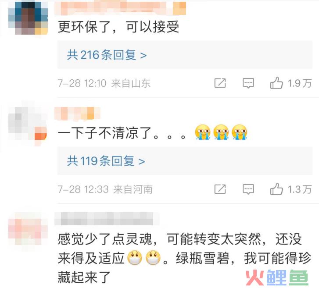Like the comment with 1.3万 likes
The image size is (319, 288).
pyautogui.click(x=276, y=189)
